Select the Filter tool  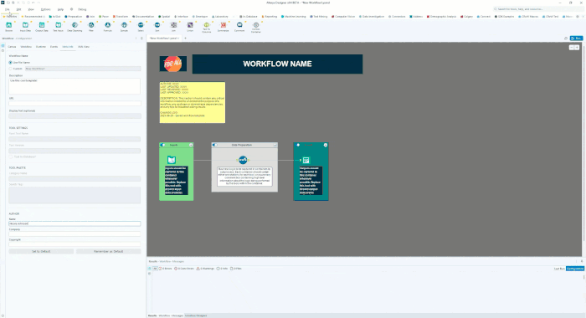pos(91,27)
